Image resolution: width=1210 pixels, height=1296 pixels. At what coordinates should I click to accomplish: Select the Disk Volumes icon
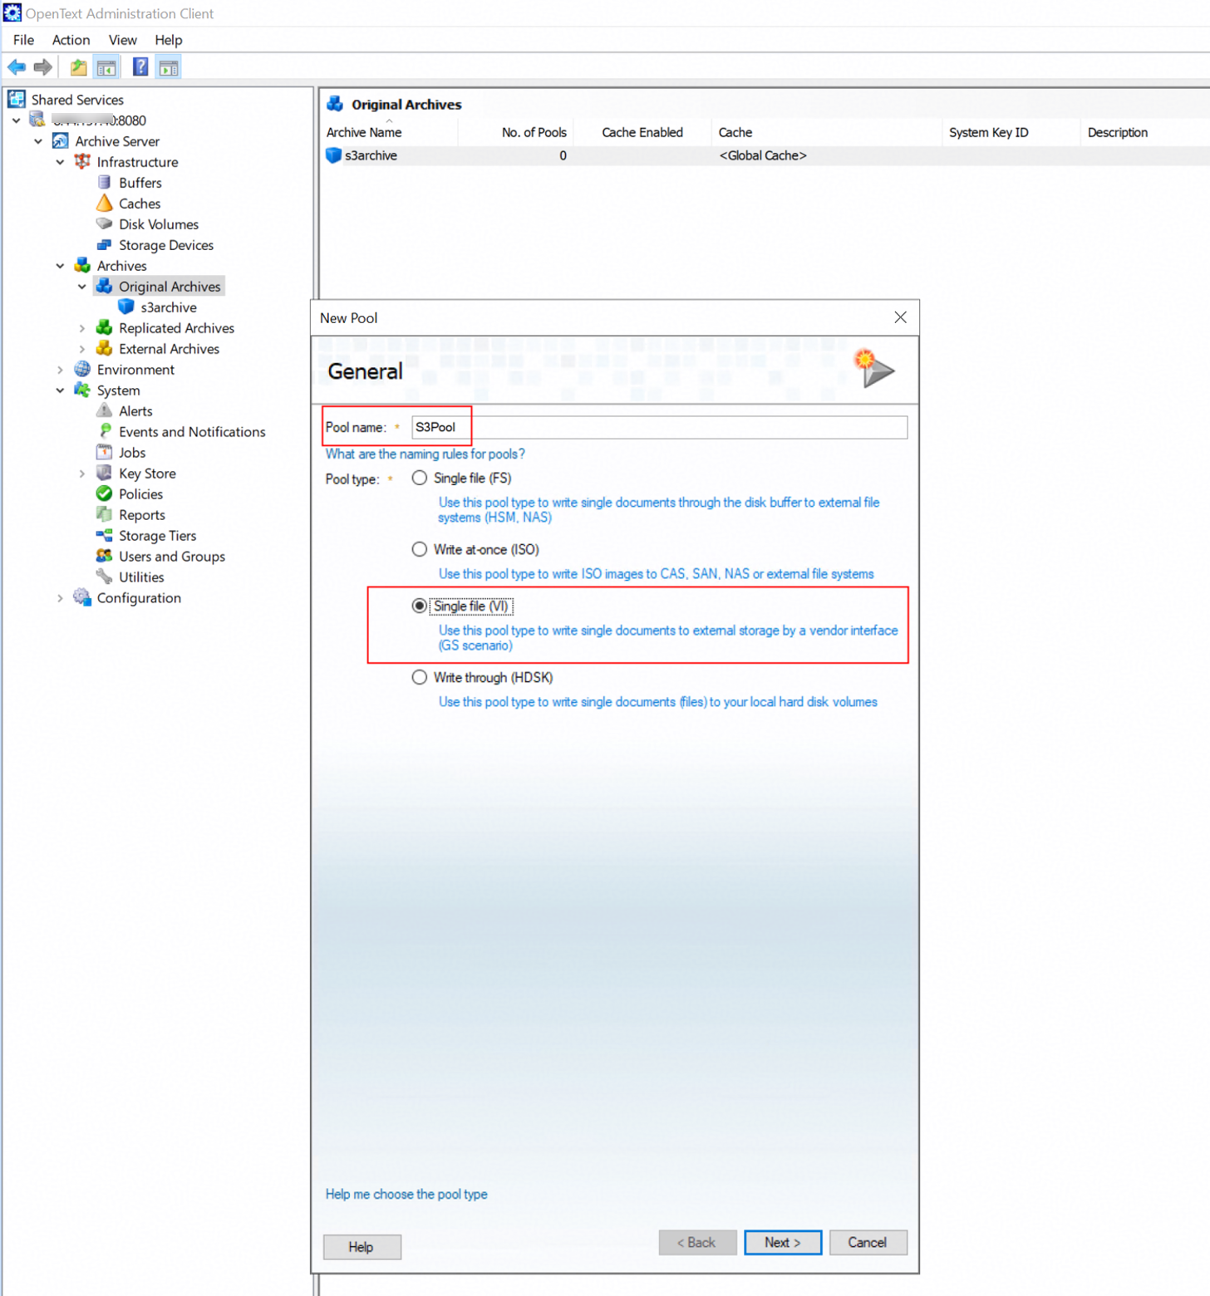(x=104, y=224)
